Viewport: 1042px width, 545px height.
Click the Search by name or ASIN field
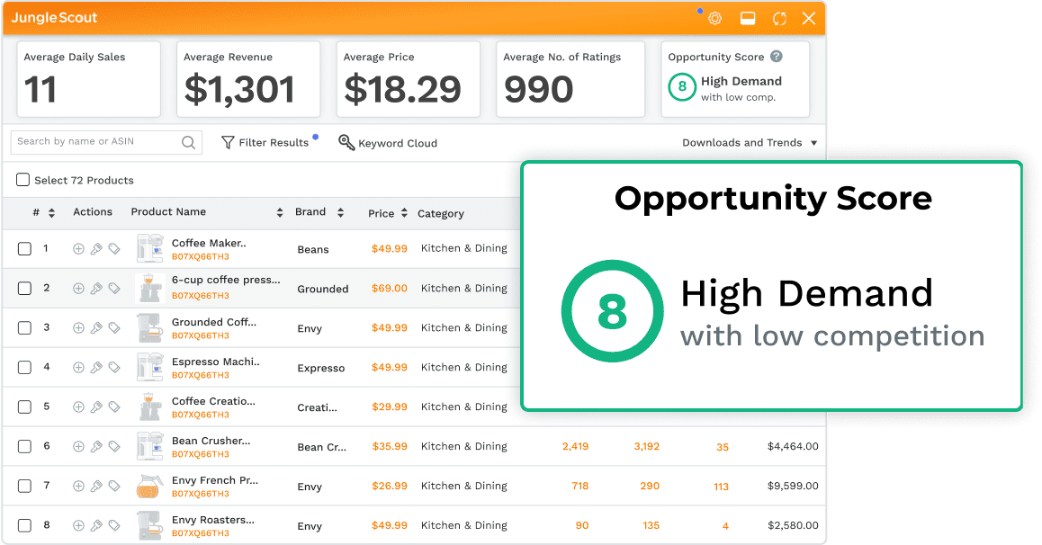pyautogui.click(x=94, y=142)
